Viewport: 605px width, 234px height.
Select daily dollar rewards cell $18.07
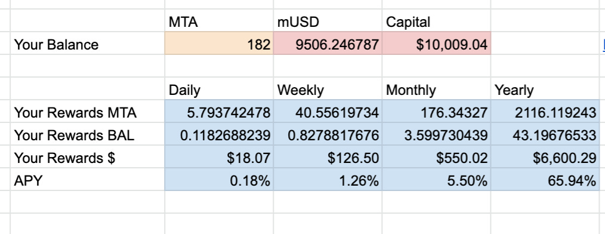pyautogui.click(x=219, y=157)
